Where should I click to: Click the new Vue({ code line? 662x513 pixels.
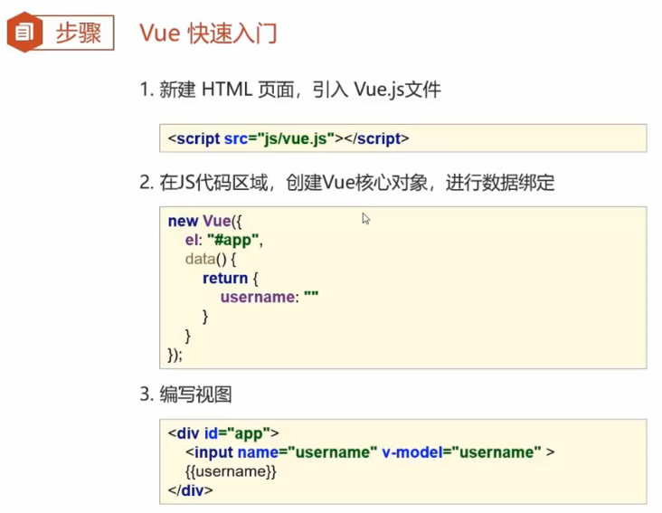tap(204, 221)
